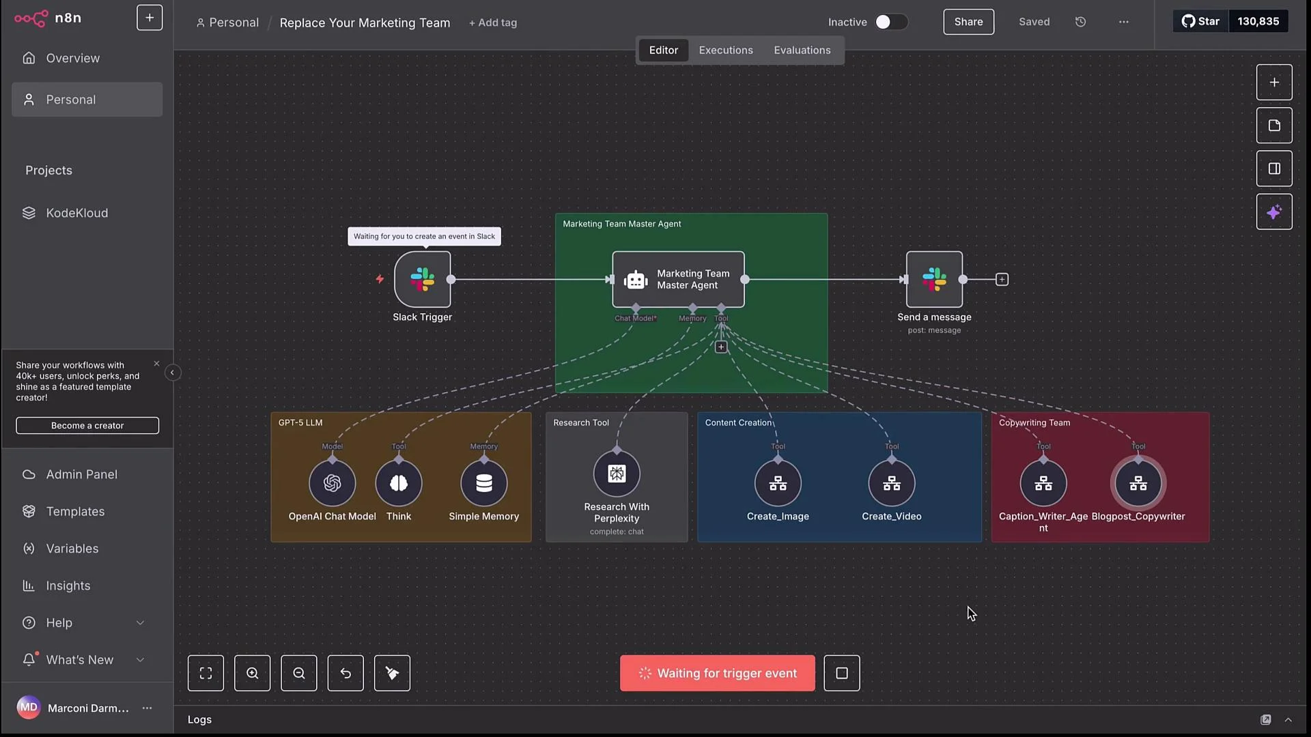Open the KodeKloud project
This screenshot has height=737, width=1311.
coord(87,213)
